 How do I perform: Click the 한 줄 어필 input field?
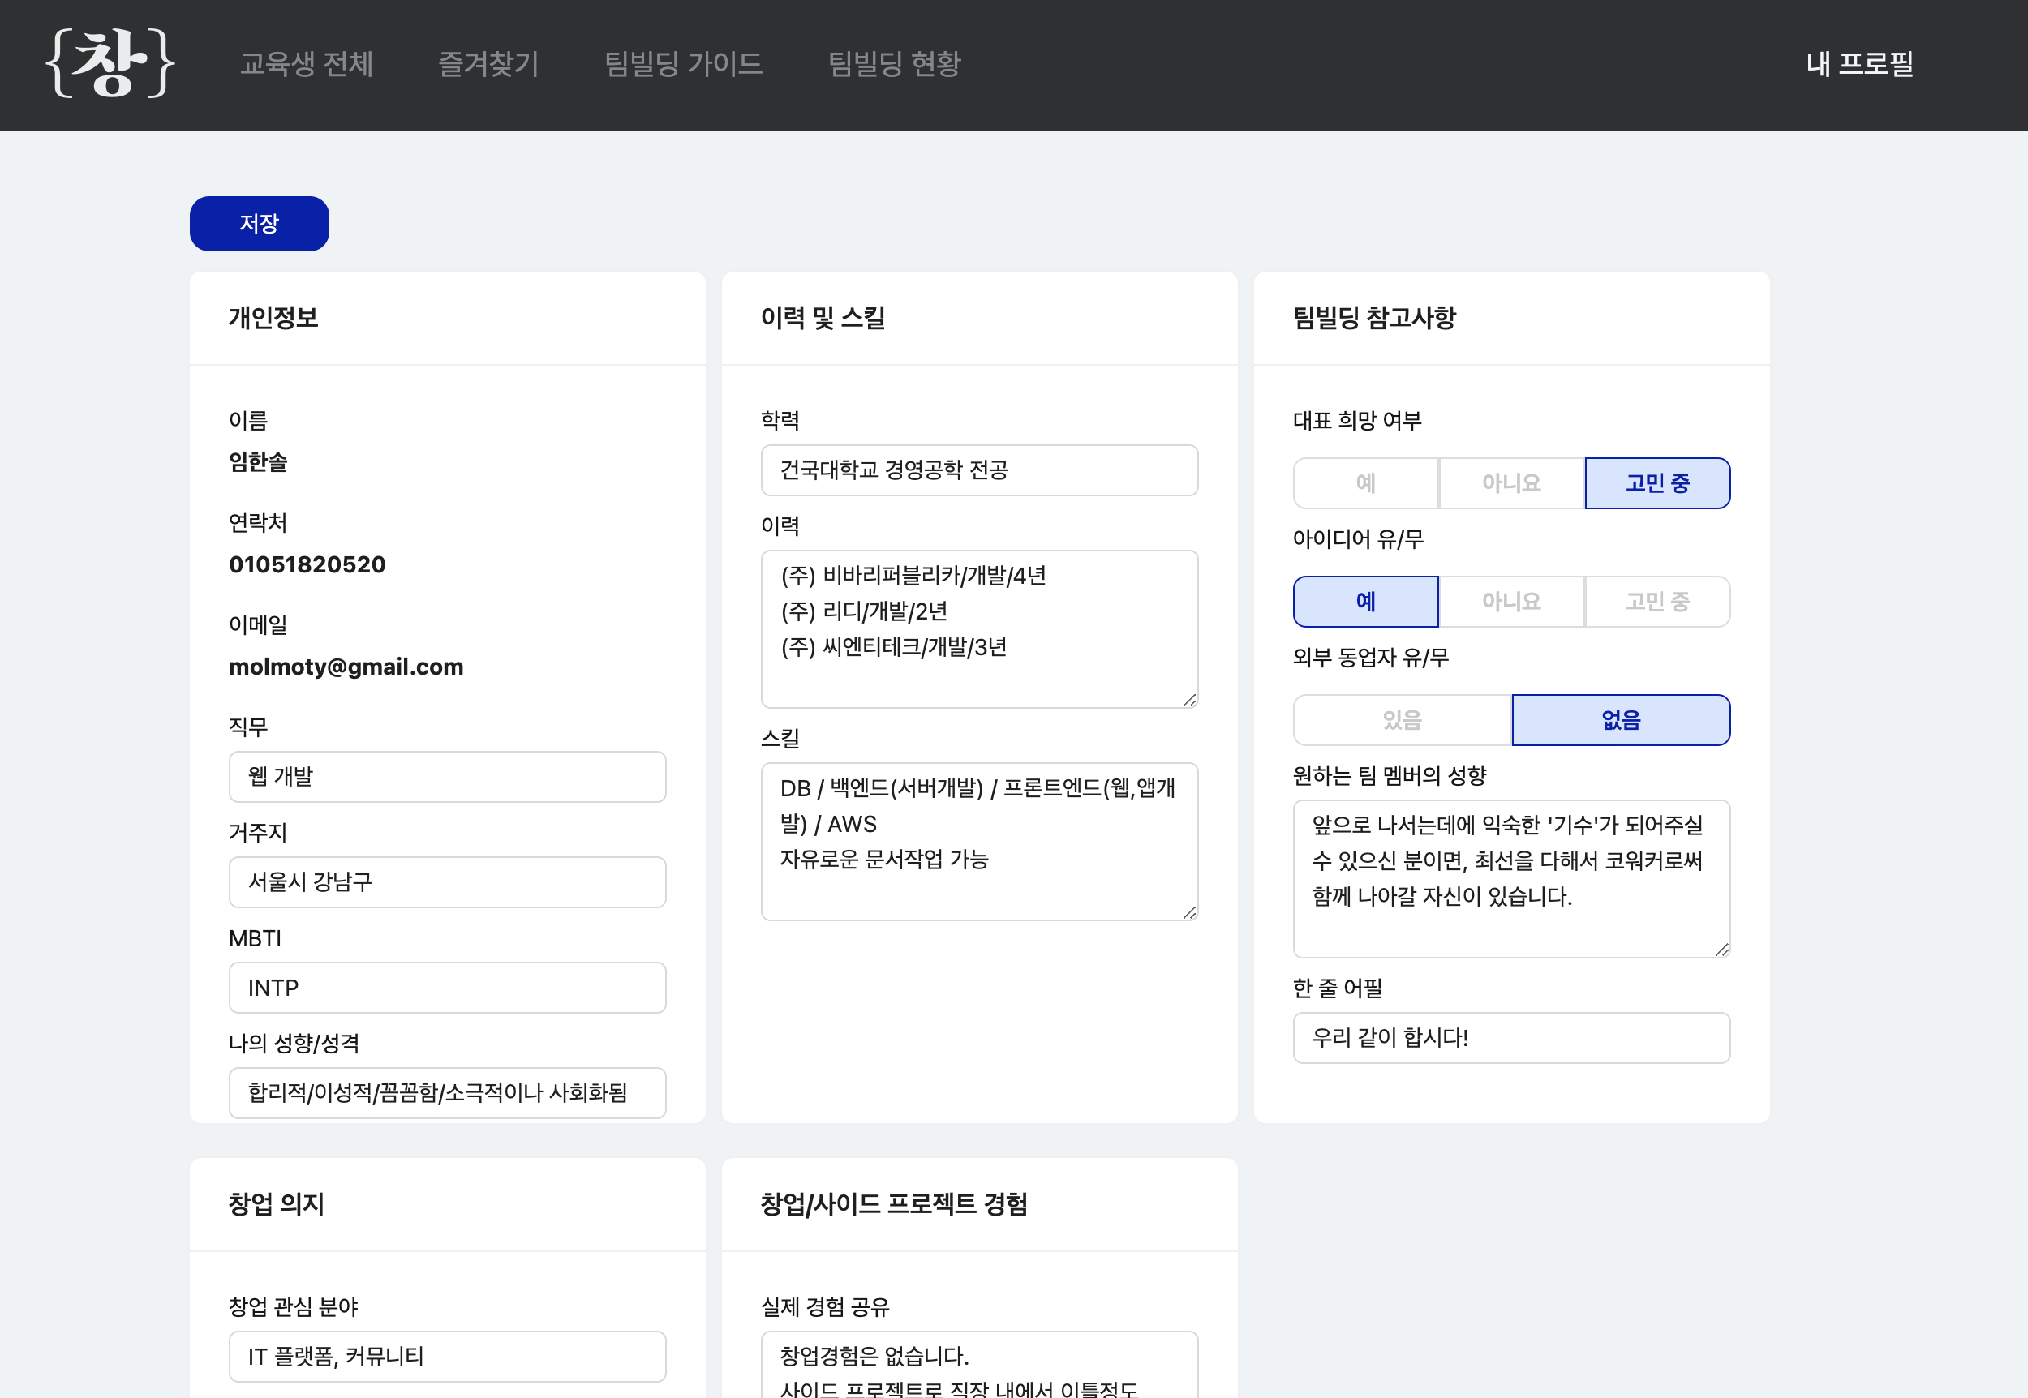1511,1037
